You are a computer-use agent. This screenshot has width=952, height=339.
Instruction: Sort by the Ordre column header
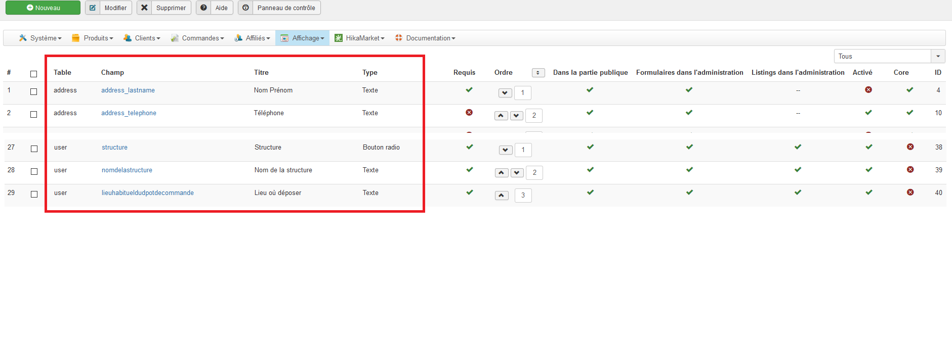click(504, 73)
